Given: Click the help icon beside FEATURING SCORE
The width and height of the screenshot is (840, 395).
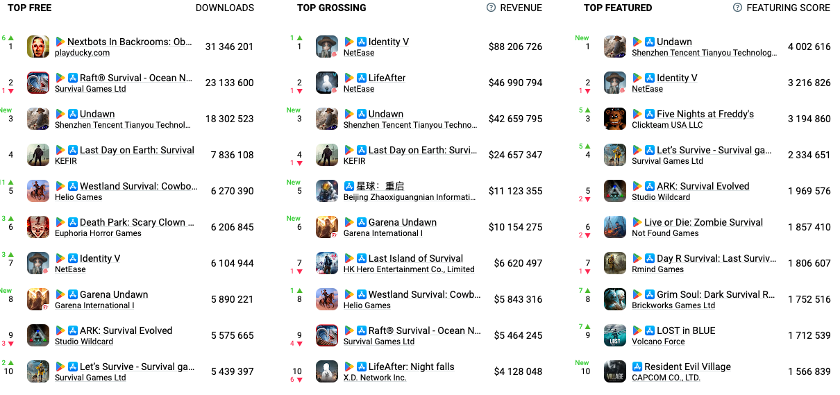Looking at the screenshot, I should (738, 8).
